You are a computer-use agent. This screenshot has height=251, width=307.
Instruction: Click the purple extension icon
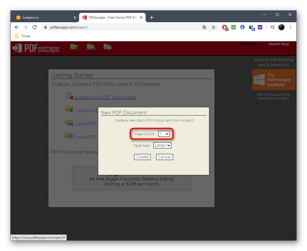coord(260,27)
